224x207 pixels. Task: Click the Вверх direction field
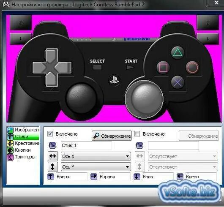click(71, 177)
